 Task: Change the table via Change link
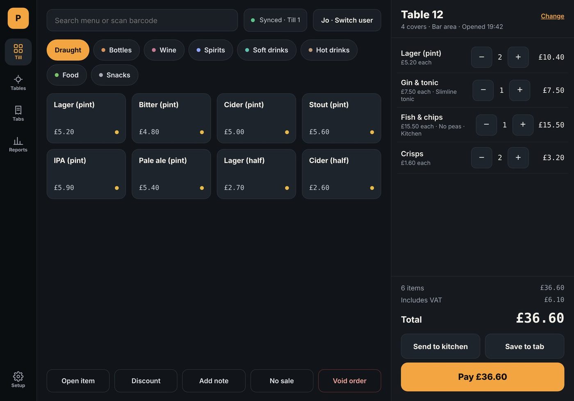[x=552, y=16]
